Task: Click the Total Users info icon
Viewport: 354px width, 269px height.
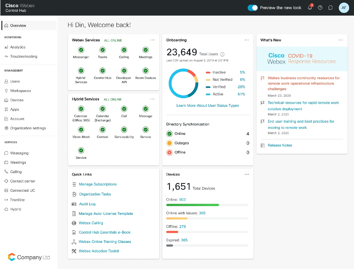Action: [222, 54]
